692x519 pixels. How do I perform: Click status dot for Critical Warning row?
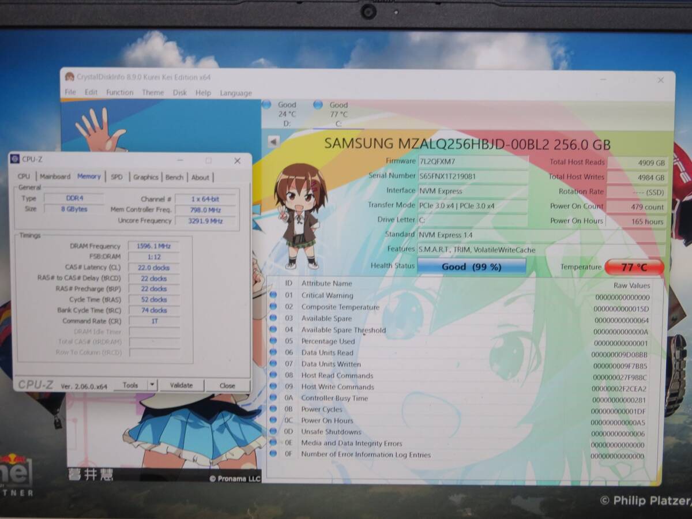(273, 295)
